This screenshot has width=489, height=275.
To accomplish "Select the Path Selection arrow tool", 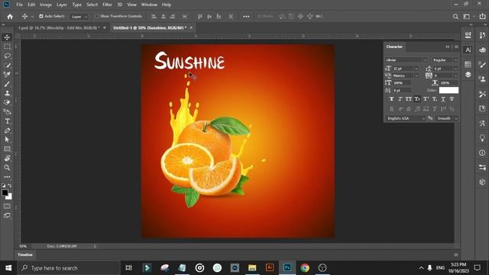I will pos(7,140).
